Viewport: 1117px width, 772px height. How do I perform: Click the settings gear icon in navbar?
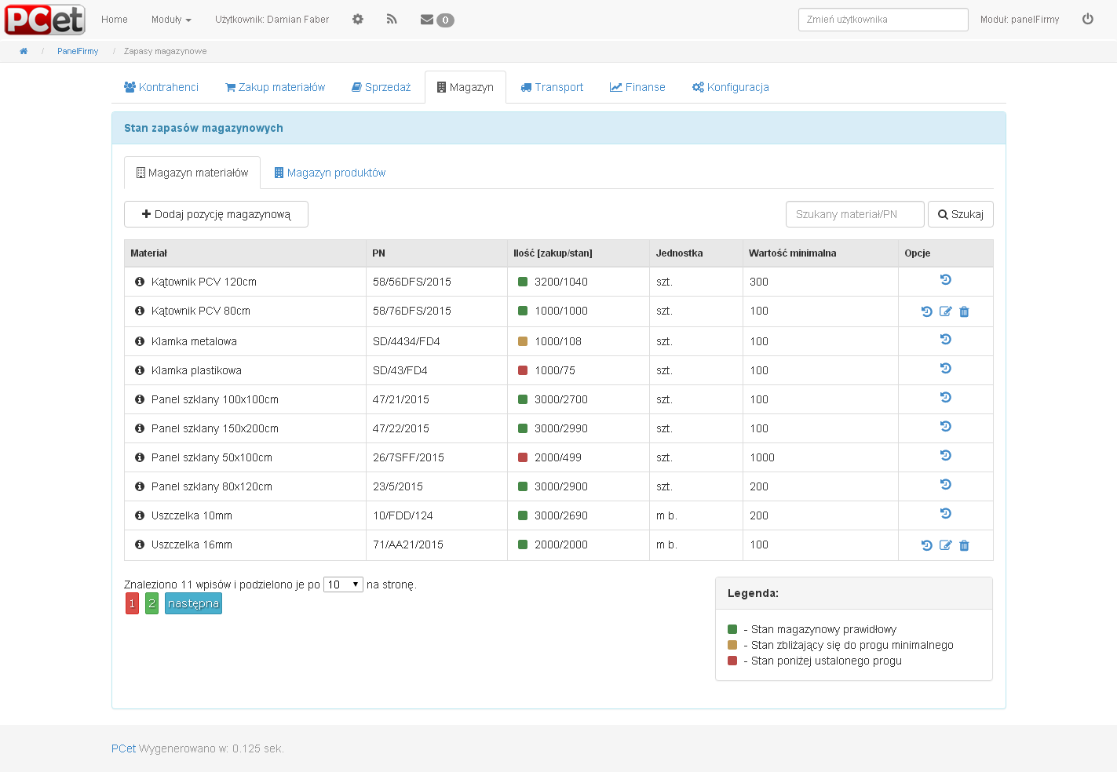(x=358, y=20)
